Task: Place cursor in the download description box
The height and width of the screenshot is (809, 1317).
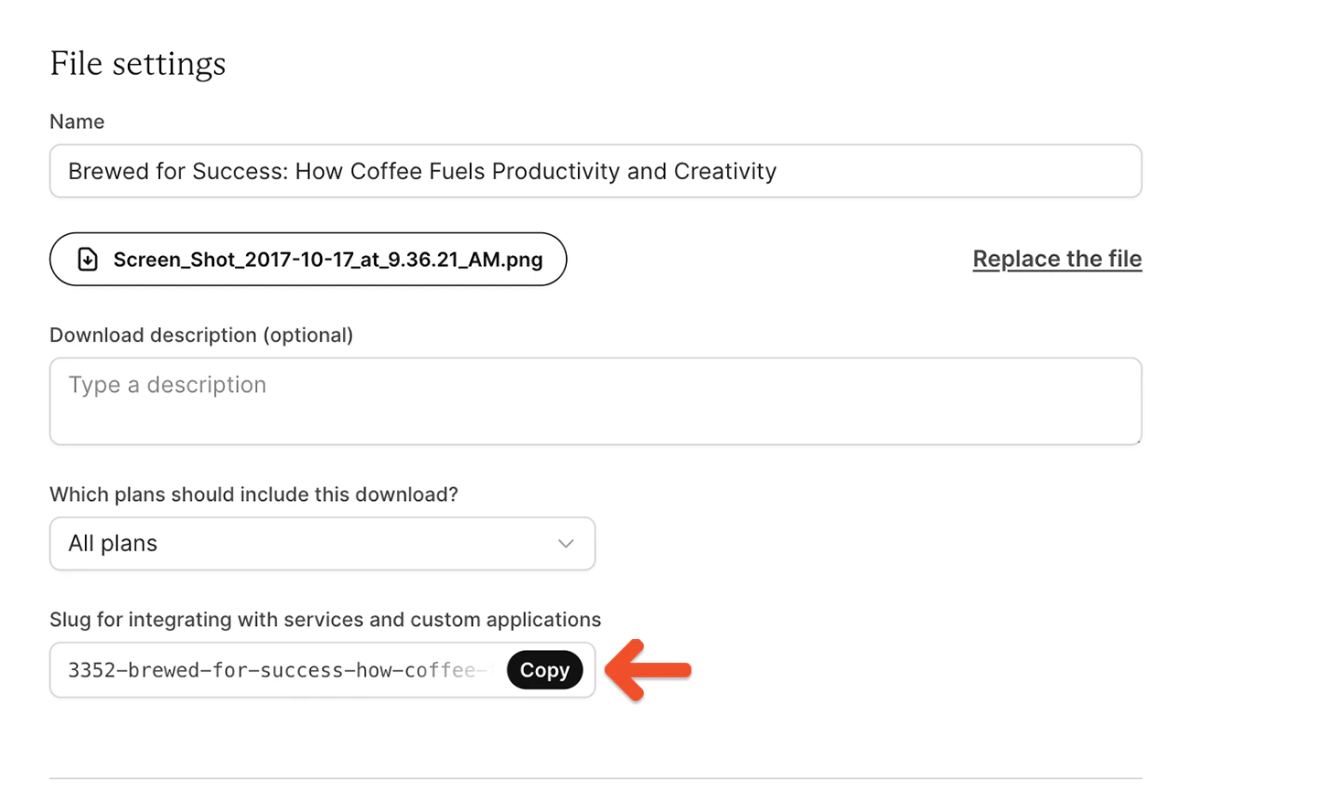Action: click(594, 400)
